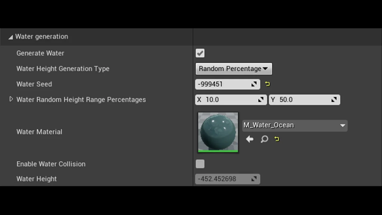This screenshot has width=382, height=215.
Task: Click the Water Height field drag icon
Action: [254, 179]
